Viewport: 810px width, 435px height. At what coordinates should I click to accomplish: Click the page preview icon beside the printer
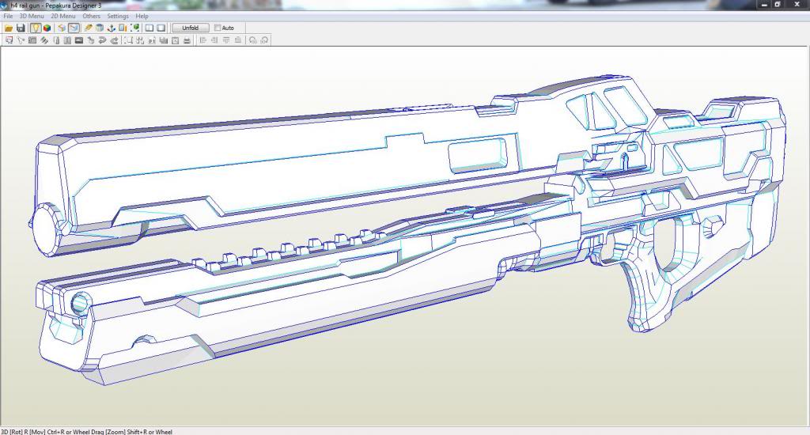tap(175, 40)
